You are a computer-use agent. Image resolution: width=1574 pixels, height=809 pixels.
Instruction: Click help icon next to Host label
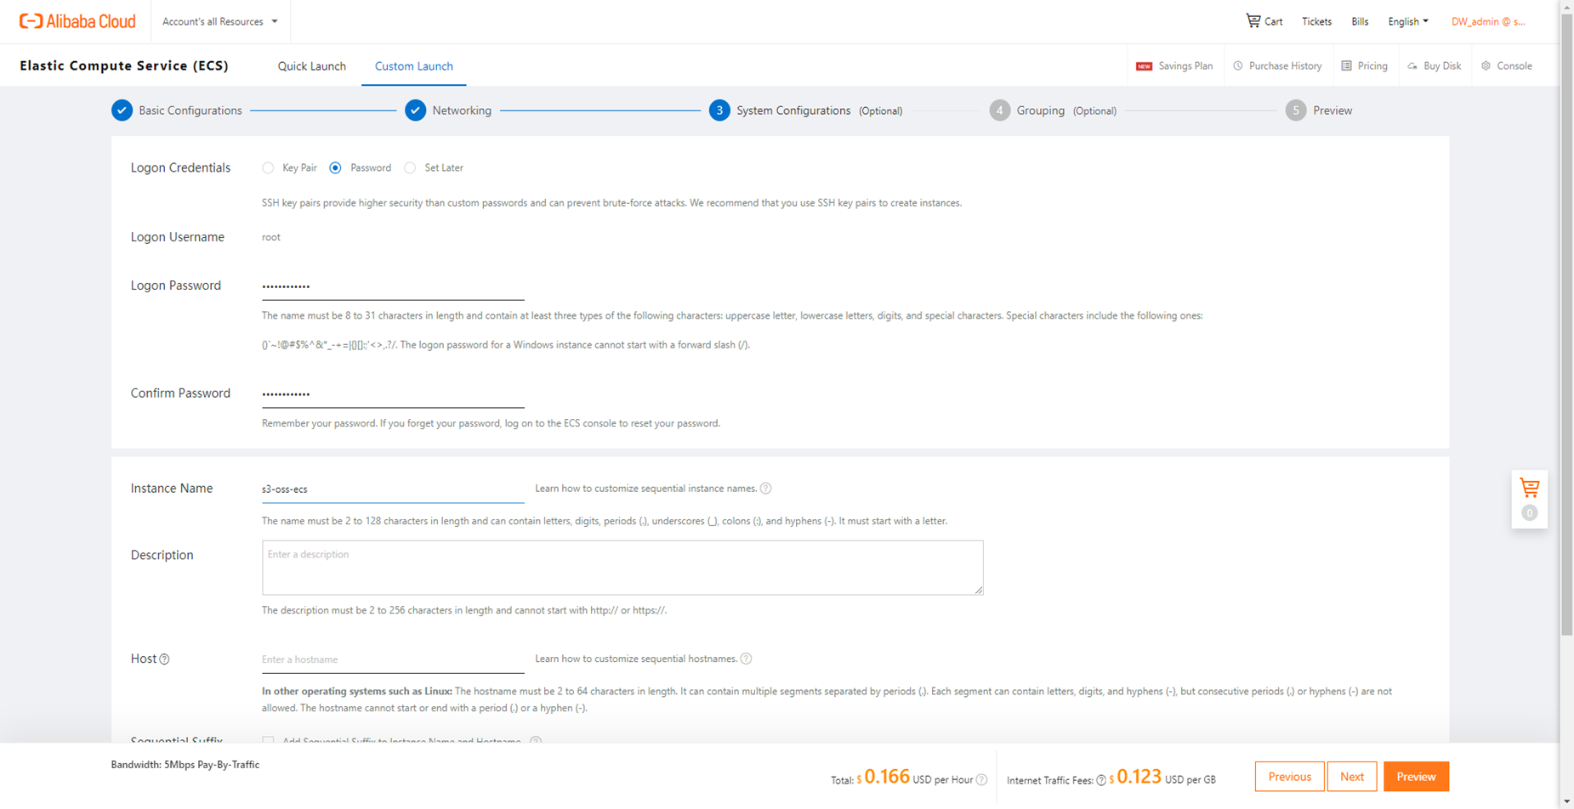point(164,659)
